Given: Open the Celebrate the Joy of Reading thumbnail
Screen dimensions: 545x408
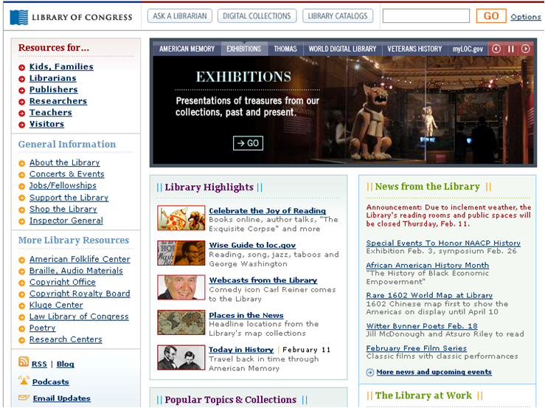Looking at the screenshot, I should coord(181,218).
